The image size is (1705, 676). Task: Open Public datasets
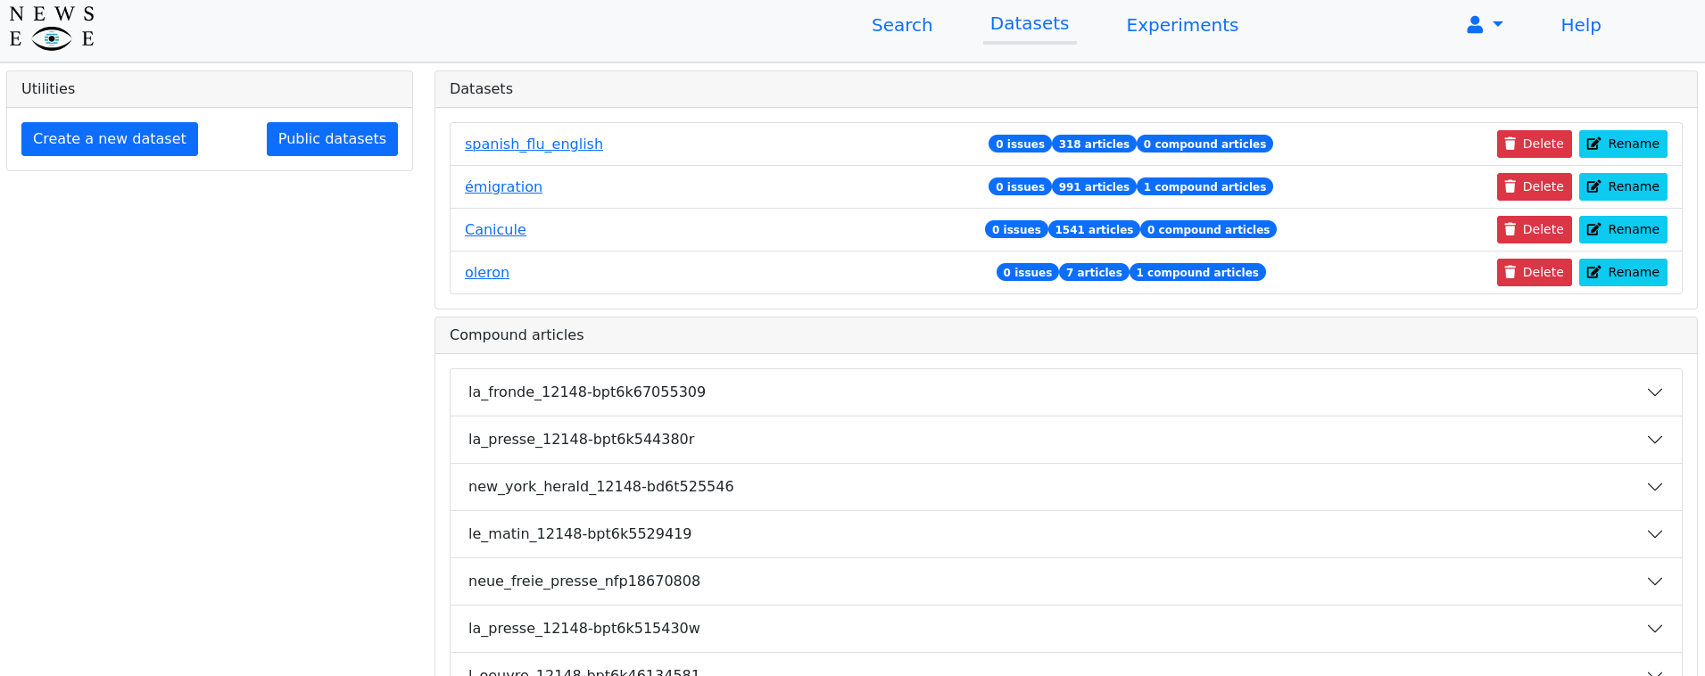(332, 139)
